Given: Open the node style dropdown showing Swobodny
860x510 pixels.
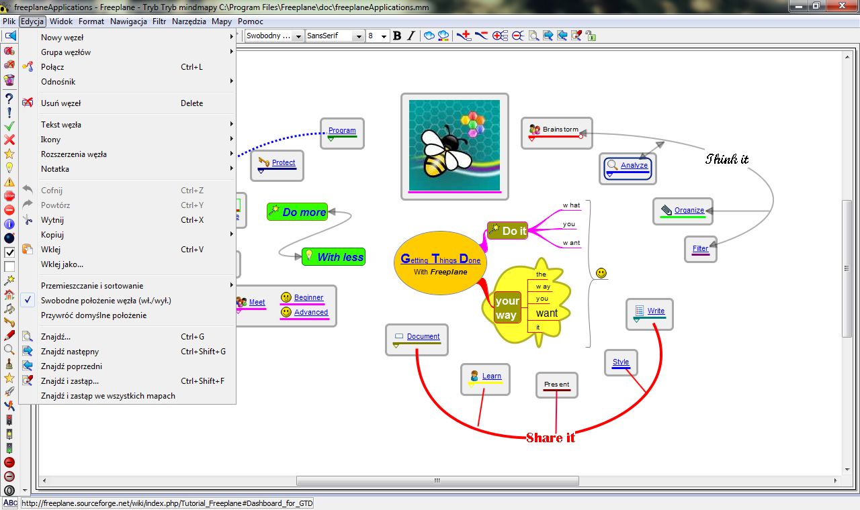Looking at the screenshot, I should click(274, 36).
